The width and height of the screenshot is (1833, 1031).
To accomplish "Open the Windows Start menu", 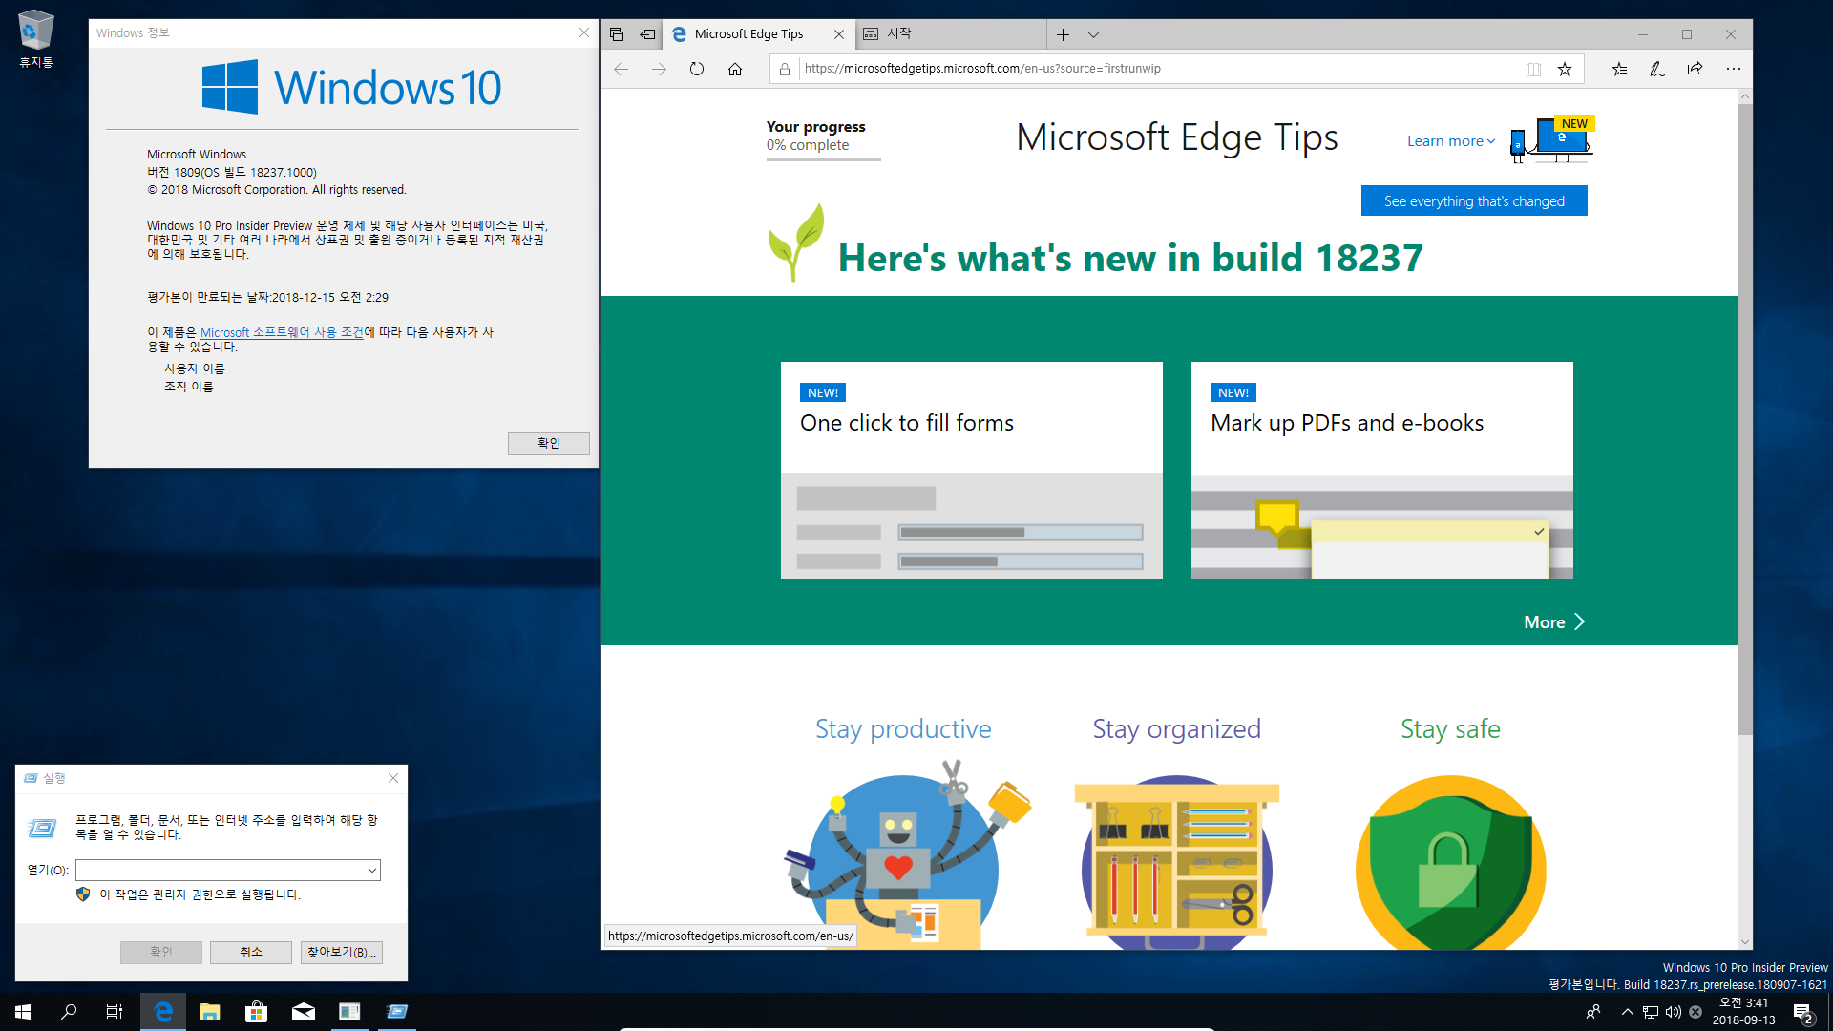I will (23, 1012).
